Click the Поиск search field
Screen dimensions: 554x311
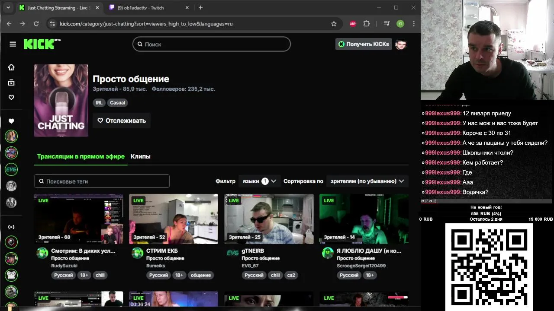pyautogui.click(x=212, y=44)
